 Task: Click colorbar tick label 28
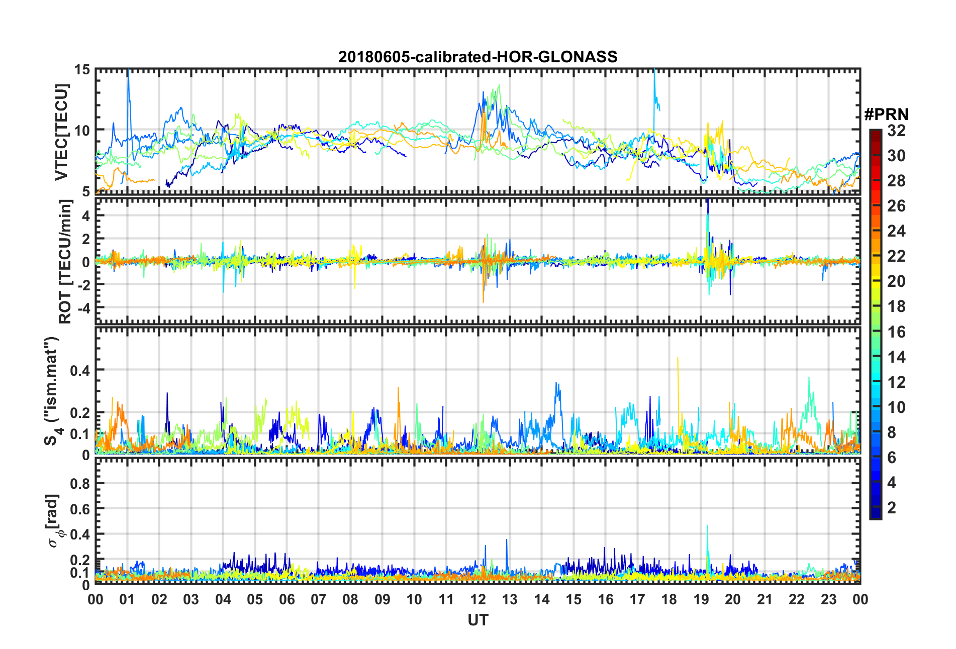click(896, 181)
